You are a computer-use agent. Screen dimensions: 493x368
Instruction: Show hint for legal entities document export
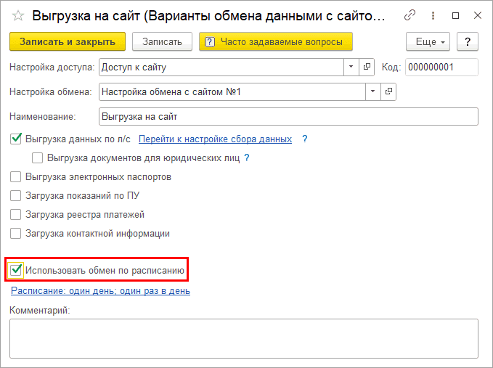247,158
